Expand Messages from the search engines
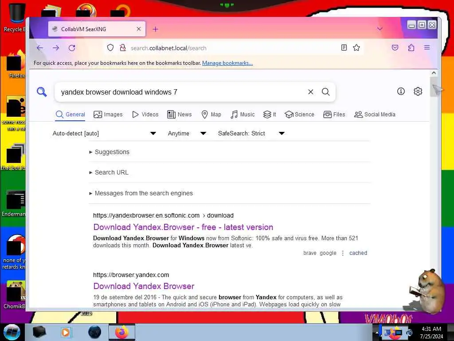This screenshot has width=454, height=341. coord(141,193)
